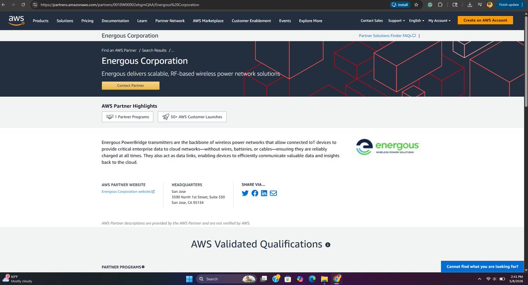Open the browser Downloads icon
Image resolution: width=528 pixels, height=285 pixels.
(x=470, y=4)
